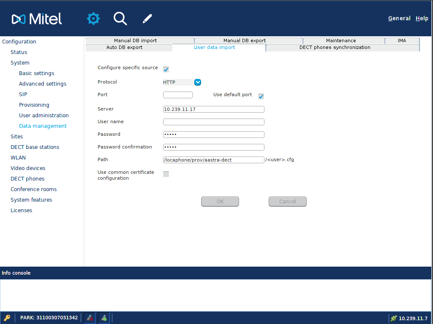Switch to the Manual DB import tab
This screenshot has width=433, height=324.
(135, 40)
